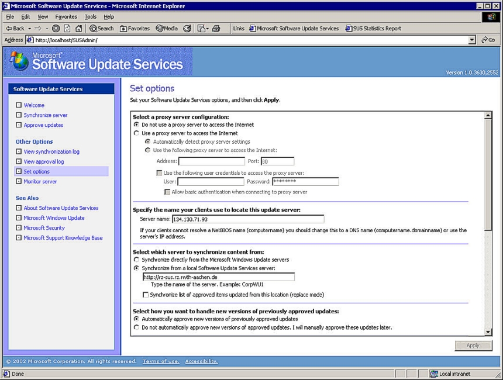Click the History toolbar icon

click(x=187, y=29)
